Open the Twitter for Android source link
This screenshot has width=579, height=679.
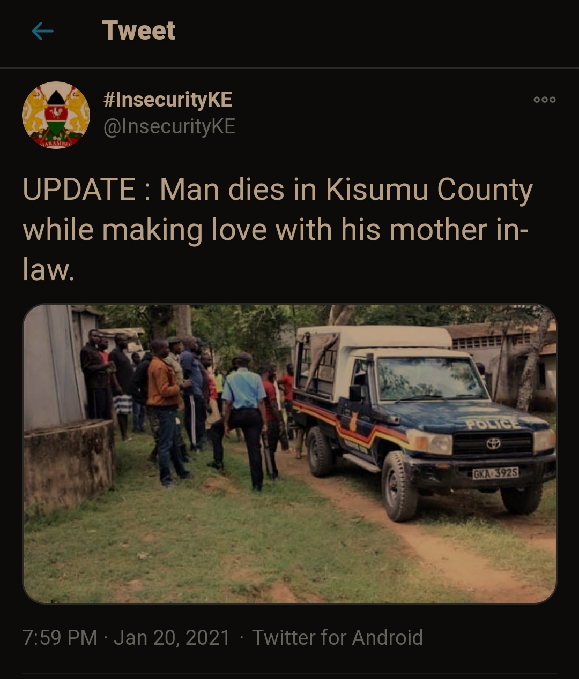[x=337, y=638]
